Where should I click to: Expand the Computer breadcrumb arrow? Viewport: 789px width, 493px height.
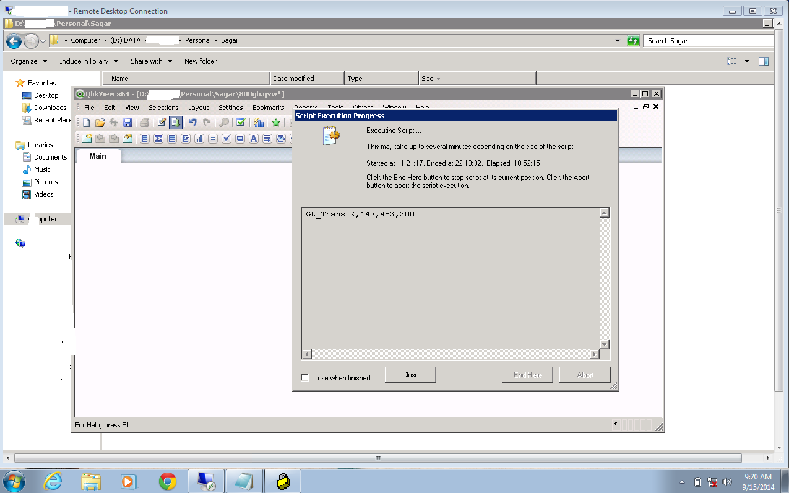(105, 40)
